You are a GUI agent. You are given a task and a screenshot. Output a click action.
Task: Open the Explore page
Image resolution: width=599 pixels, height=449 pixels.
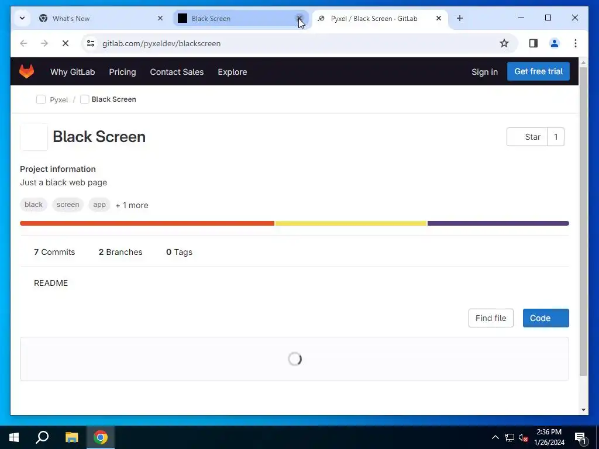pos(232,72)
